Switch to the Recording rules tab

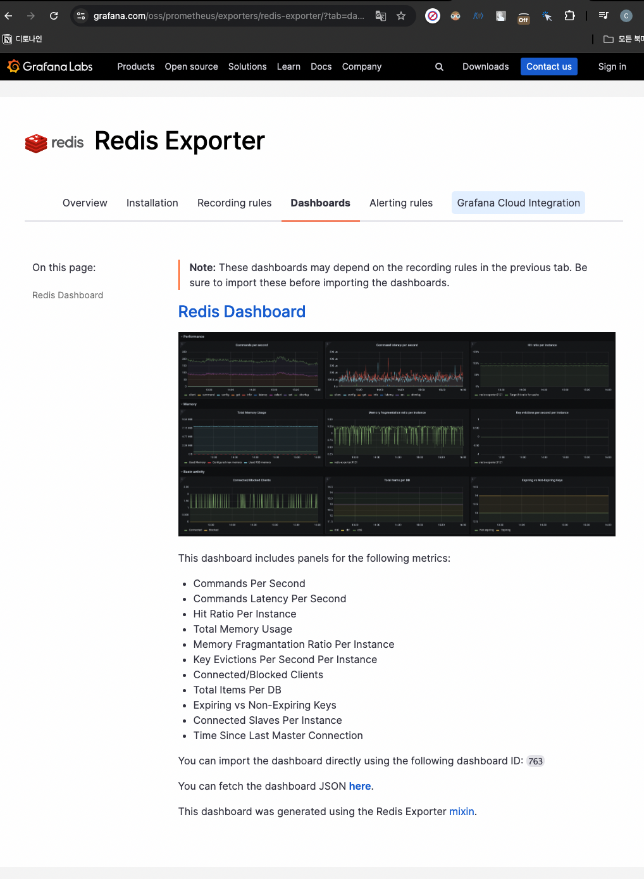[235, 203]
